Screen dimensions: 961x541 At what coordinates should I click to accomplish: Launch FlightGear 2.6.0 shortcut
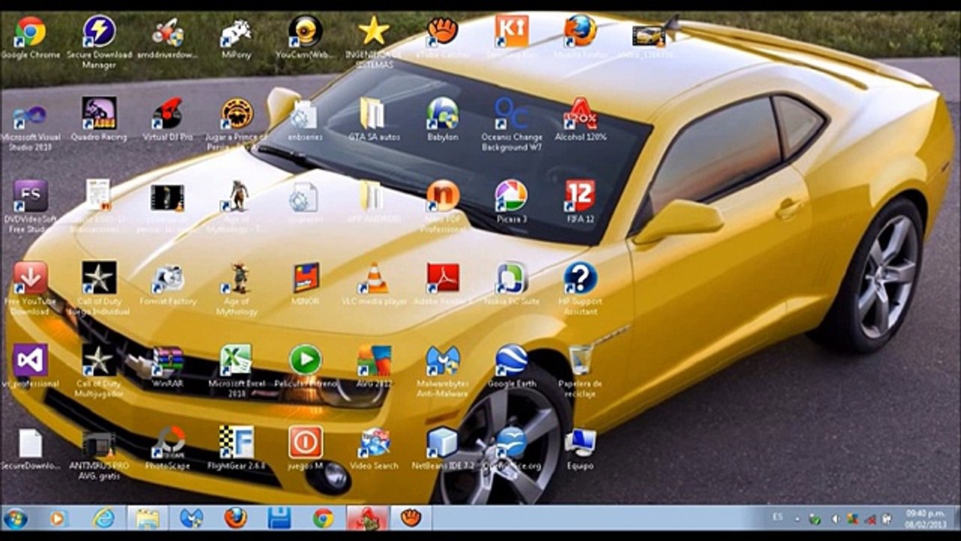tap(236, 443)
